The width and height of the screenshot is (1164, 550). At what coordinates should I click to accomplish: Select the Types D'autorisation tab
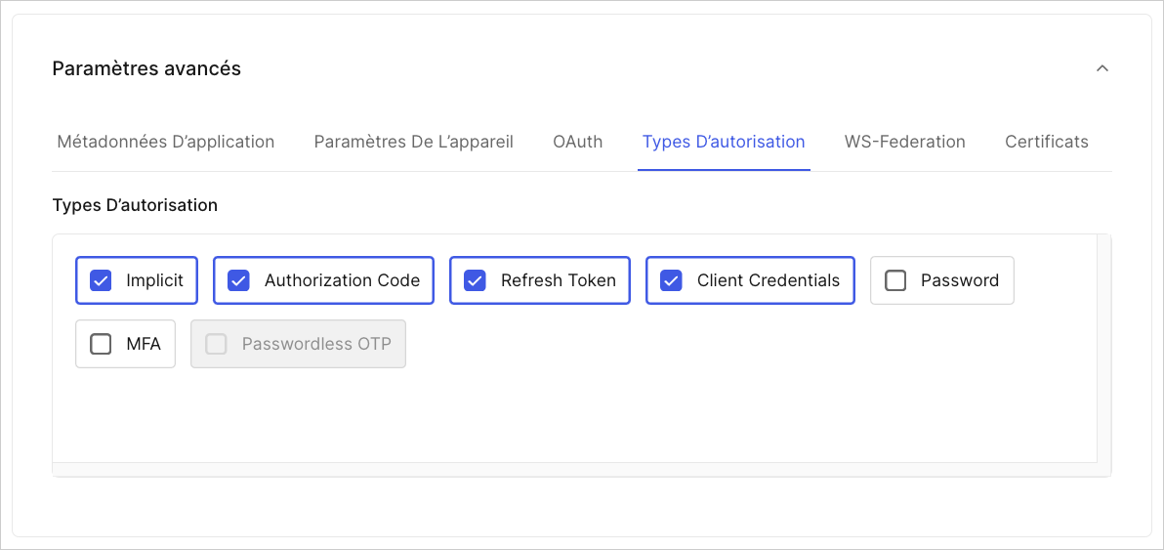coord(724,141)
